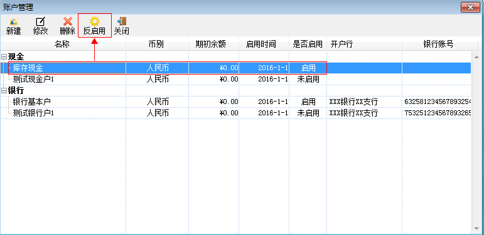484x235 pixels.
Task: Click the 银行账号 column header
Action: [439, 44]
